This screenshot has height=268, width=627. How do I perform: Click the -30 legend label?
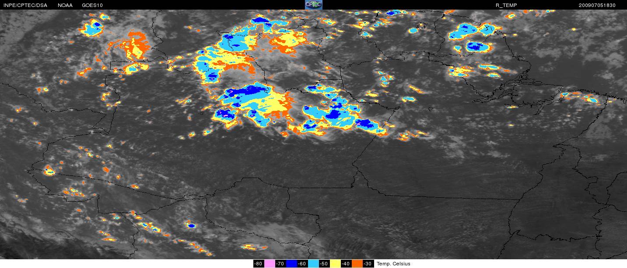tap(368, 264)
